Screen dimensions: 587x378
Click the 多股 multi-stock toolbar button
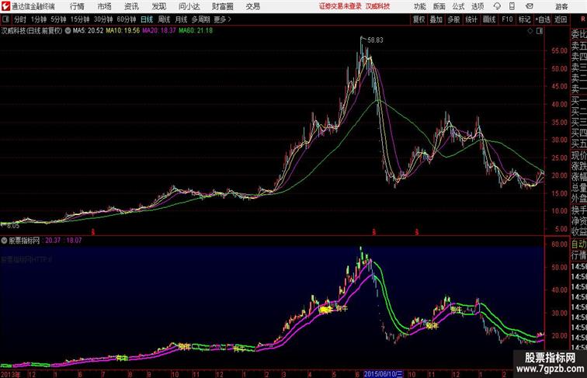453,19
